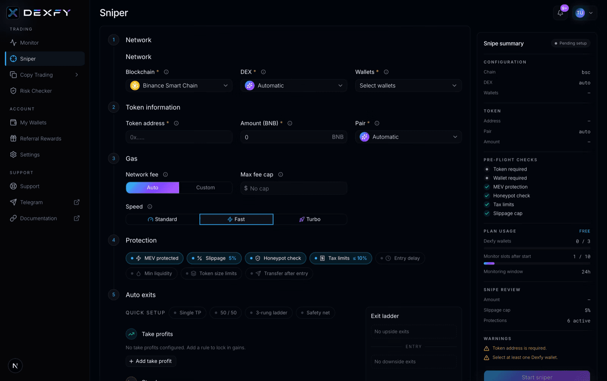Open Telegram link in sidebar

click(45, 202)
